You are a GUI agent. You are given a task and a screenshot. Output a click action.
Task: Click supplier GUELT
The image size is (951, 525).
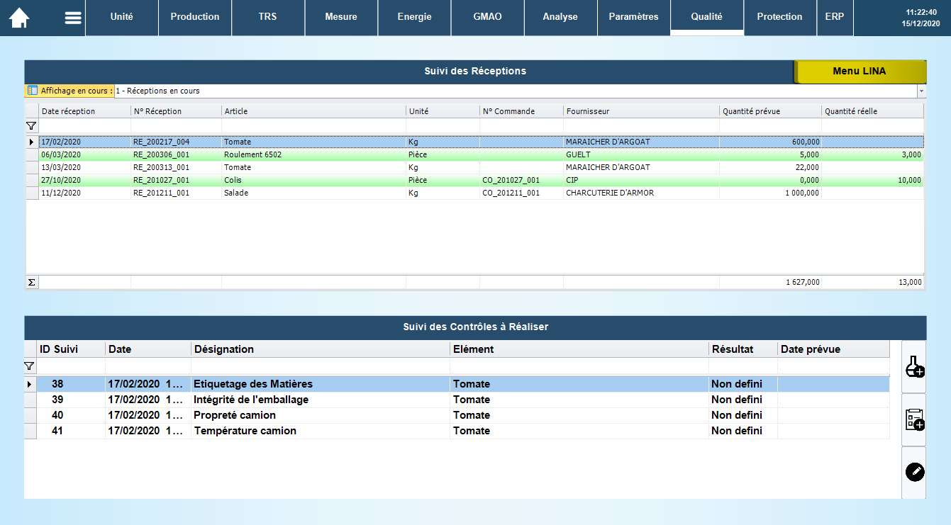[x=578, y=154]
